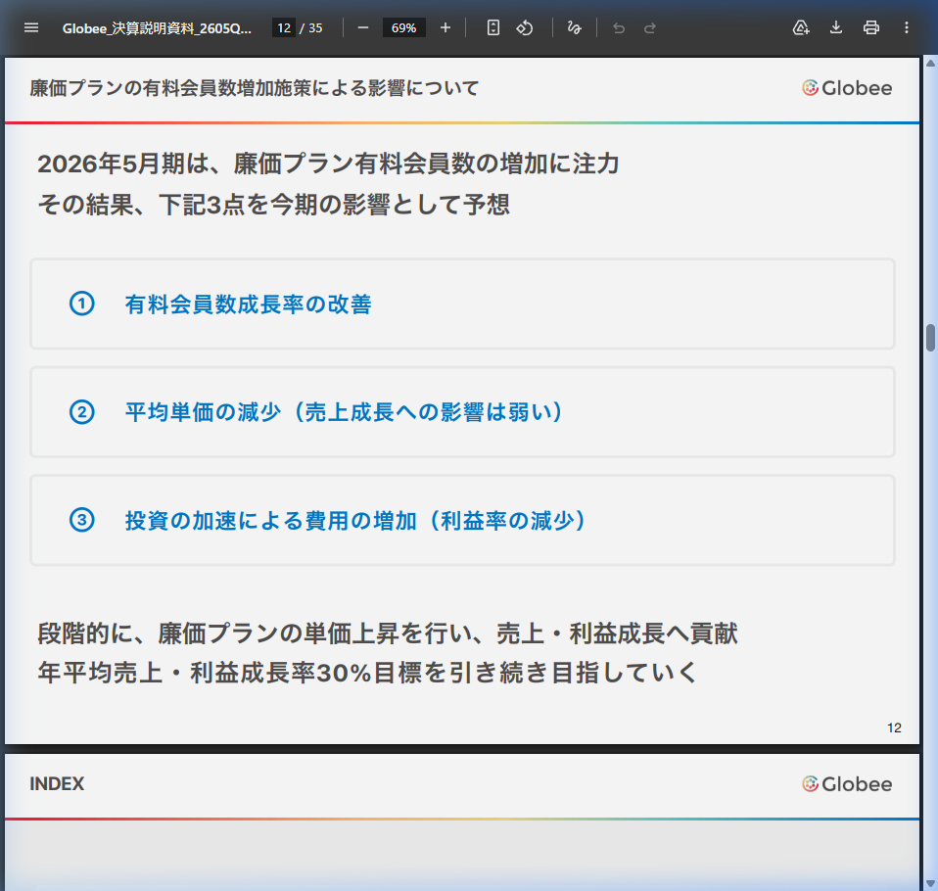Viewport: 938px width, 891px height.
Task: Click the Undo icon in the toolbar
Action: click(x=618, y=27)
